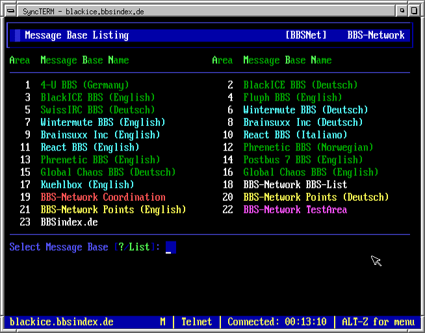Click the right Area column header
Screen dimensions: 425x333
coord(222,60)
